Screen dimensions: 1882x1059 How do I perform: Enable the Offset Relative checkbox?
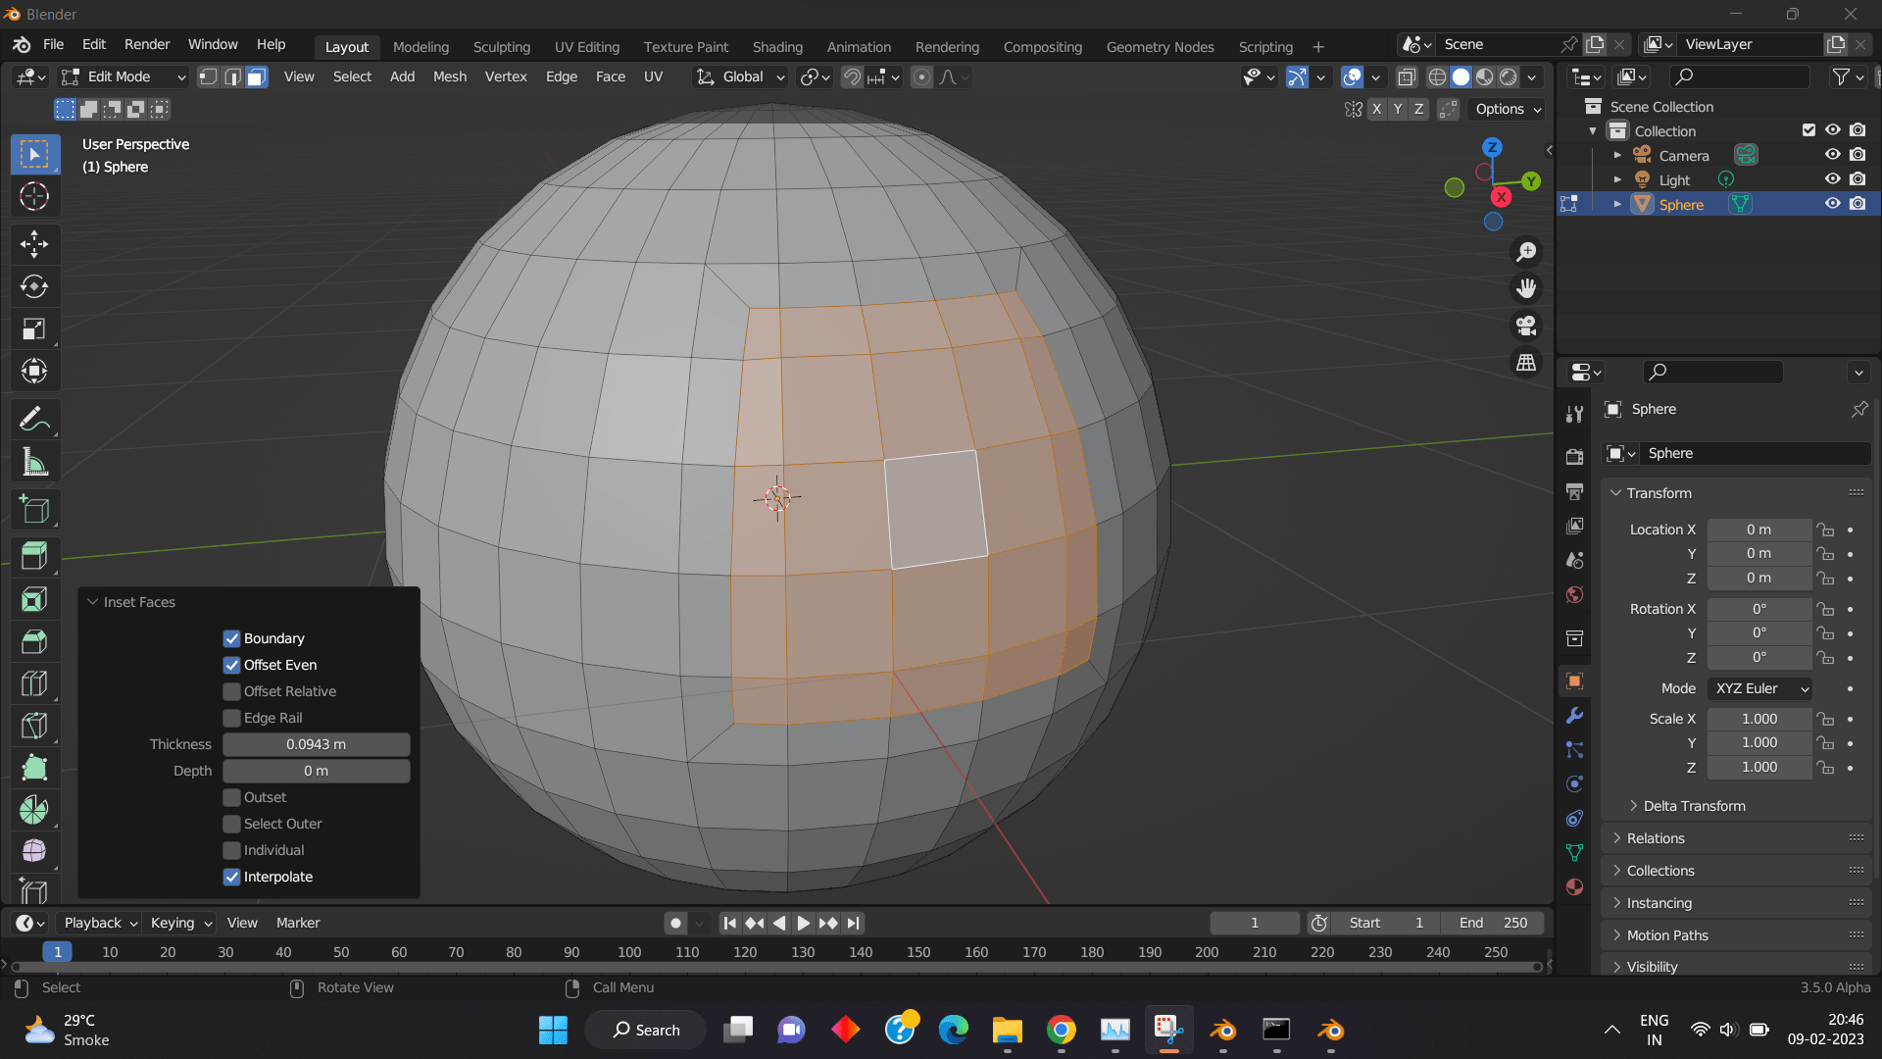pos(231,691)
